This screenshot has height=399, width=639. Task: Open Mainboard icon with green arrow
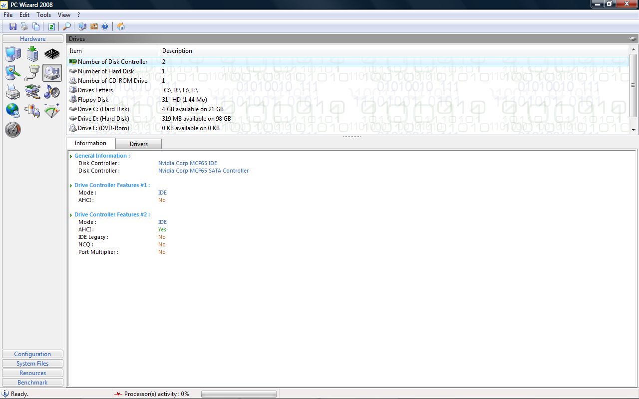click(32, 54)
